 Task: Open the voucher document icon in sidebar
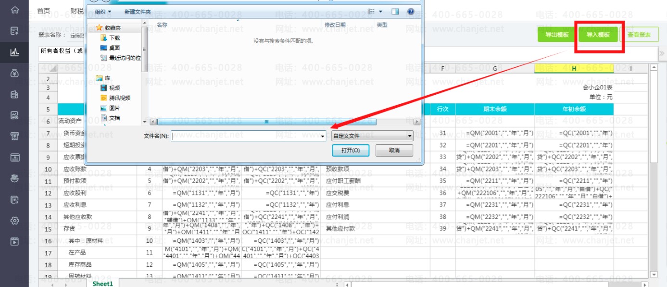[x=15, y=31]
